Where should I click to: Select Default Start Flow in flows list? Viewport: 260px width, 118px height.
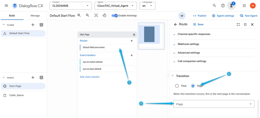coord(23,33)
